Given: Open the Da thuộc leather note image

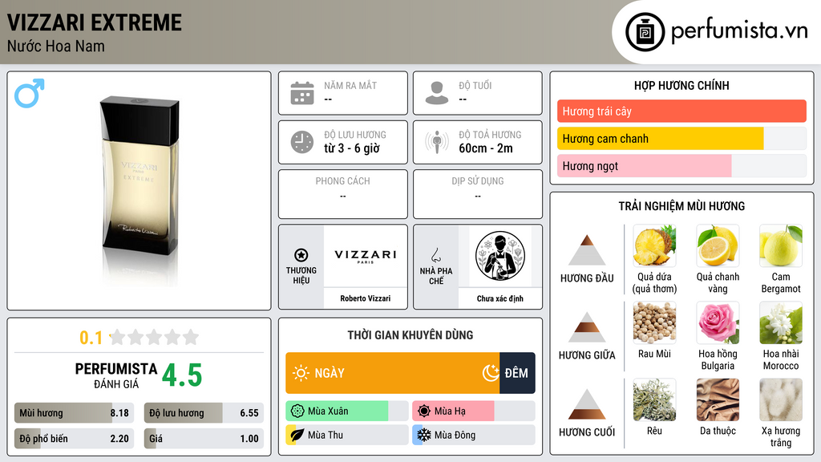Looking at the screenshot, I should pyautogui.click(x=718, y=399).
